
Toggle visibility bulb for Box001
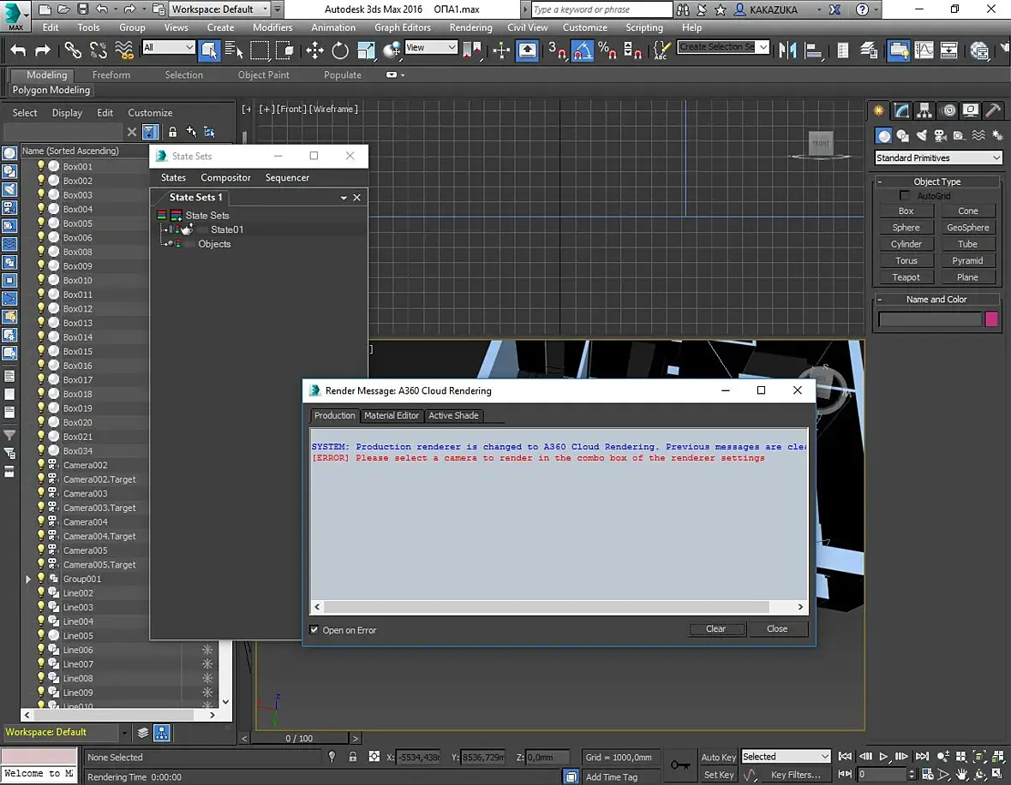click(40, 167)
